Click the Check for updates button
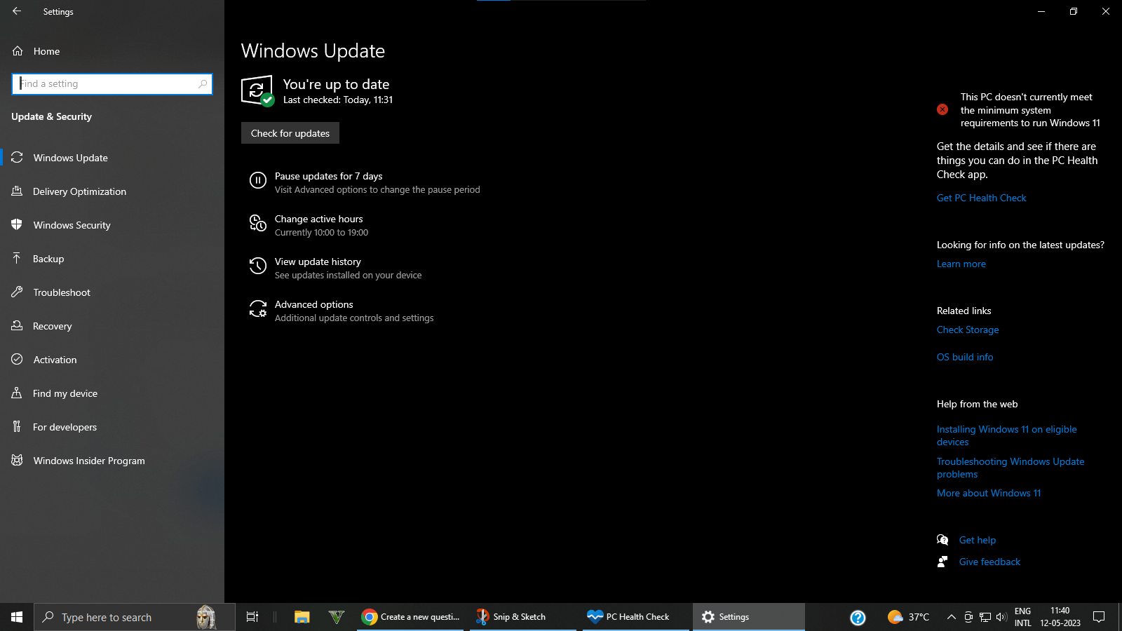The height and width of the screenshot is (631, 1122). [x=290, y=133]
